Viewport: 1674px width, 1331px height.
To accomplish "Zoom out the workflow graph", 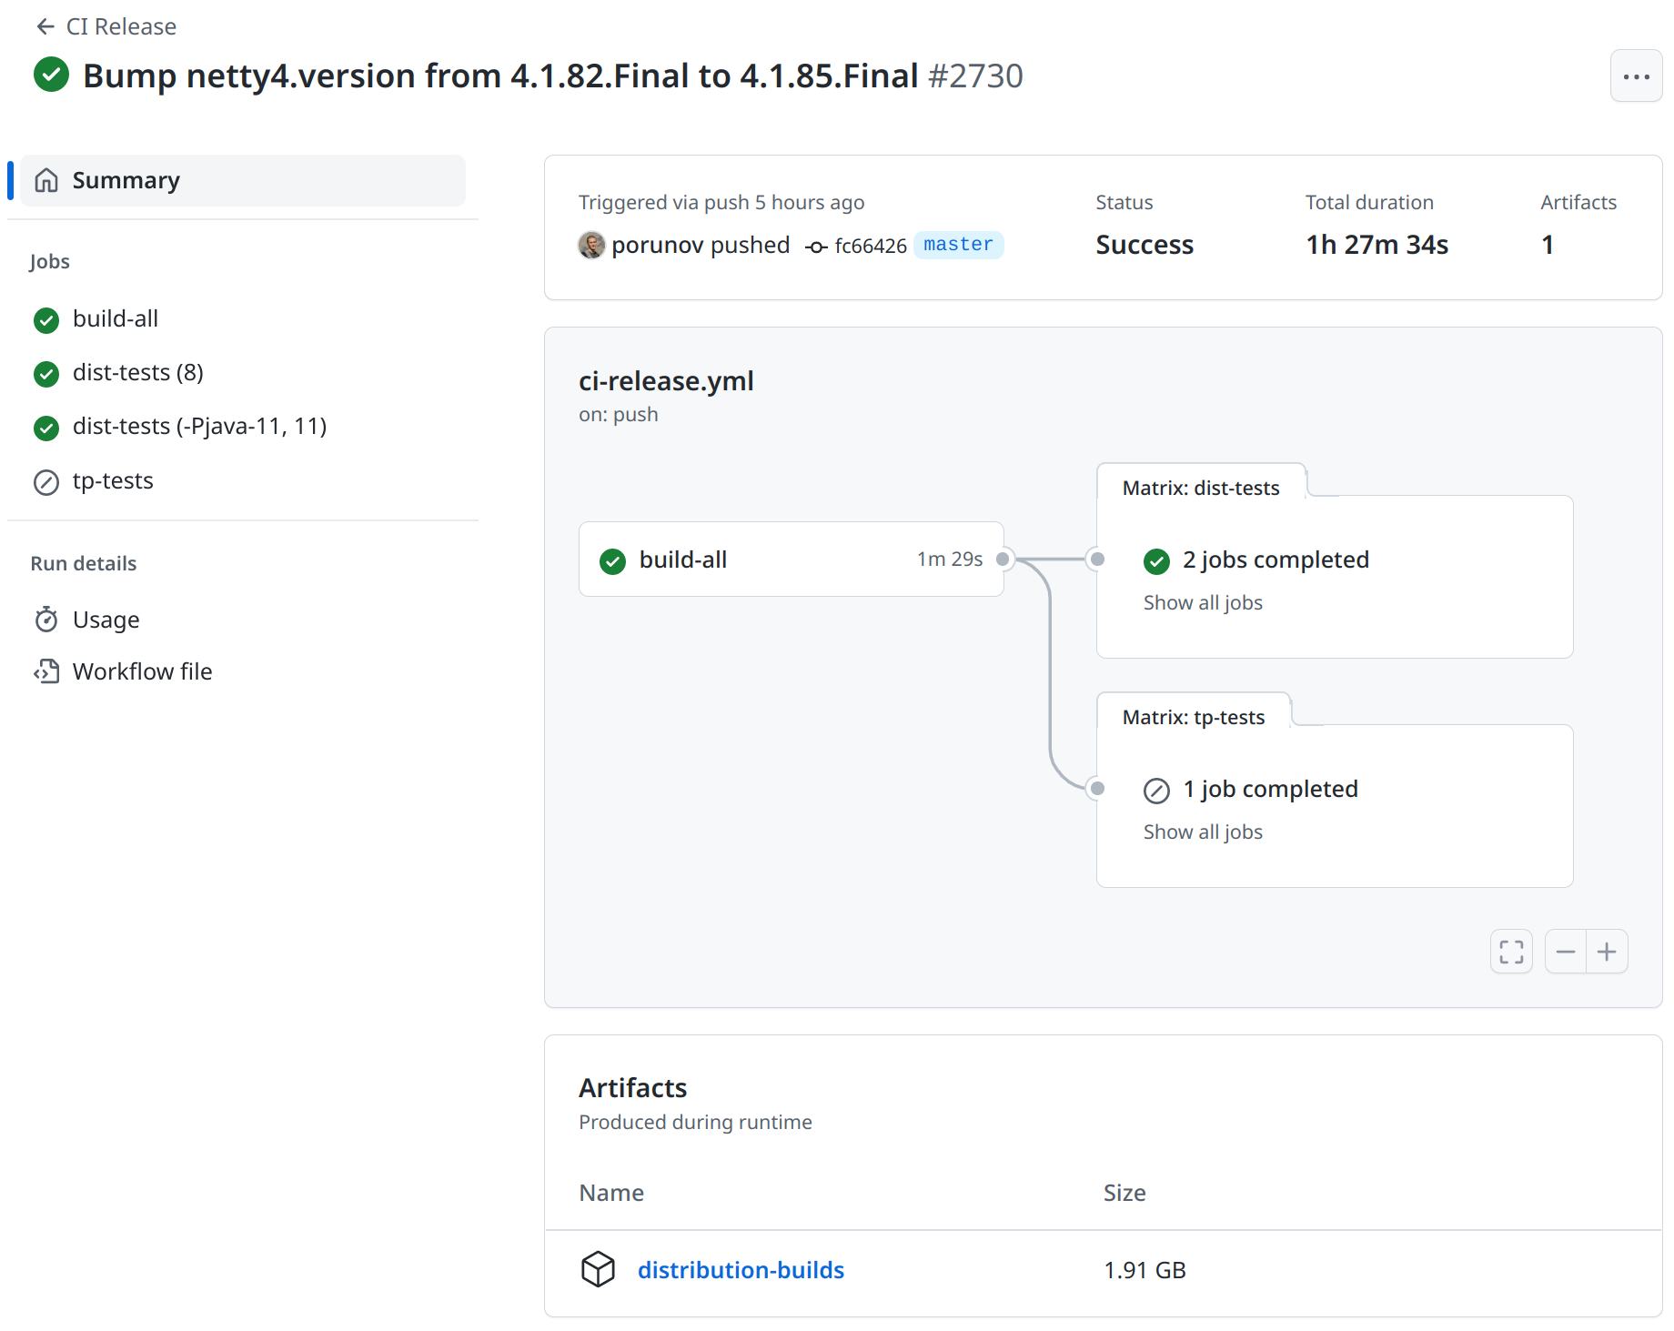I will pyautogui.click(x=1565, y=952).
